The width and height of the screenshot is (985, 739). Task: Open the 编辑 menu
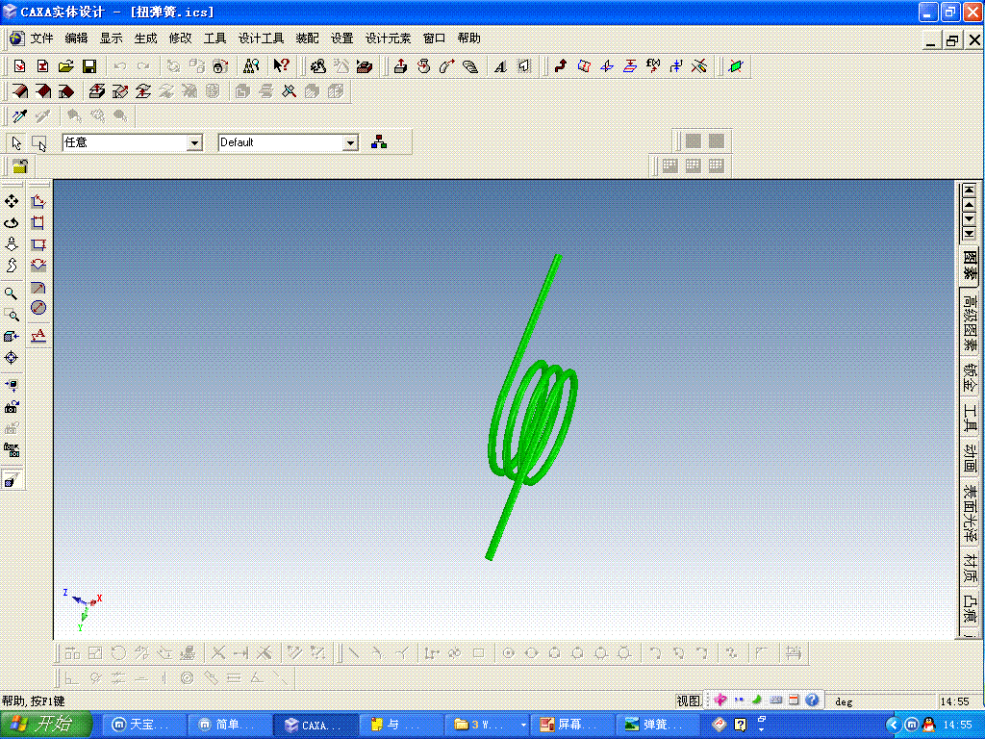(76, 38)
